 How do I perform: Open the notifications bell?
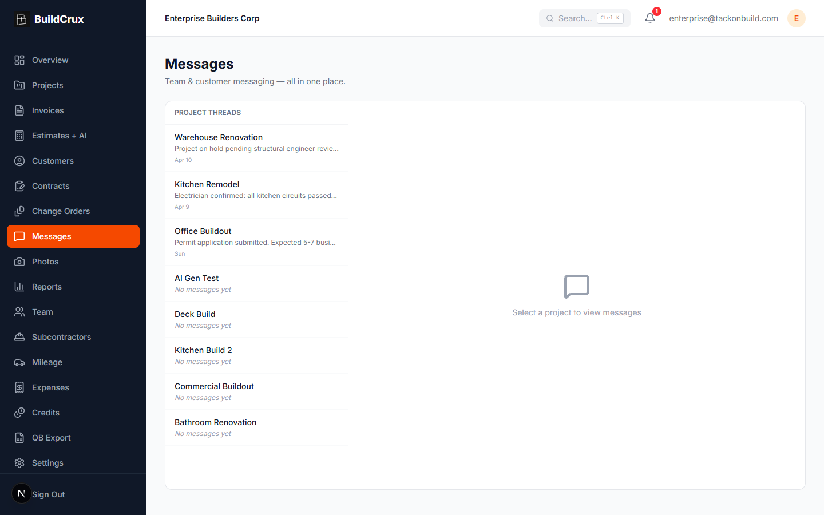[650, 18]
